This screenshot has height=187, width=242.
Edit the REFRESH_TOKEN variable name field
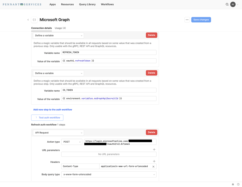pyautogui.click(x=109, y=52)
